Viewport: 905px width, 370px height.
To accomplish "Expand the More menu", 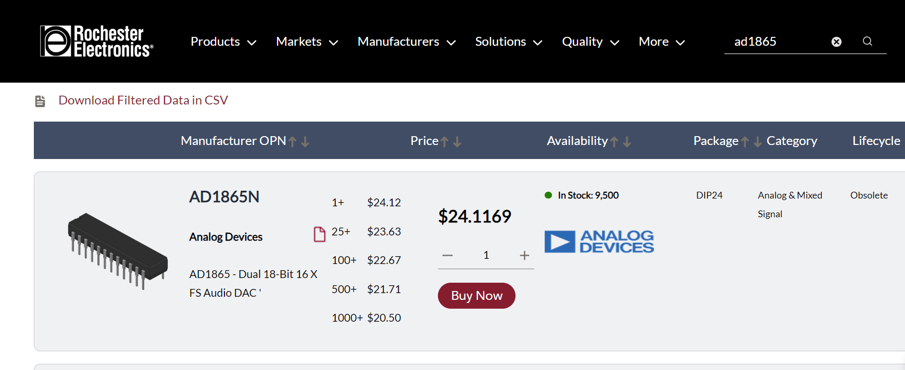I will click(662, 42).
